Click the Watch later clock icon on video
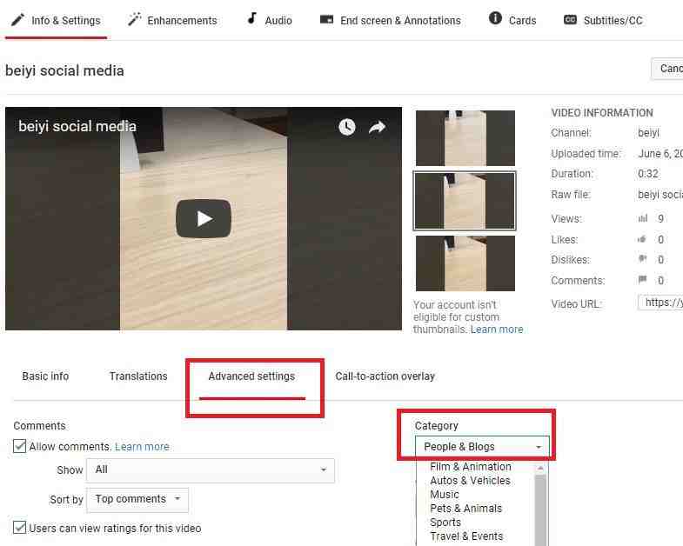 click(347, 127)
